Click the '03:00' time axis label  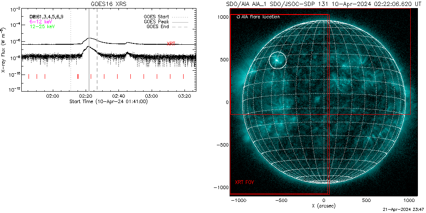152,96
